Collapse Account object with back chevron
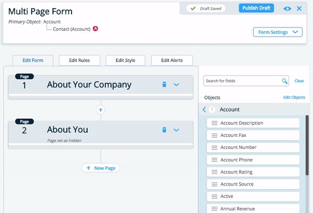The height and width of the screenshot is (213, 313). pyautogui.click(x=204, y=109)
